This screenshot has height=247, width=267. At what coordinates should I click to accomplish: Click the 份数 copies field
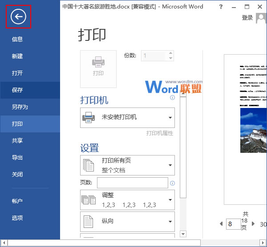tap(154, 56)
